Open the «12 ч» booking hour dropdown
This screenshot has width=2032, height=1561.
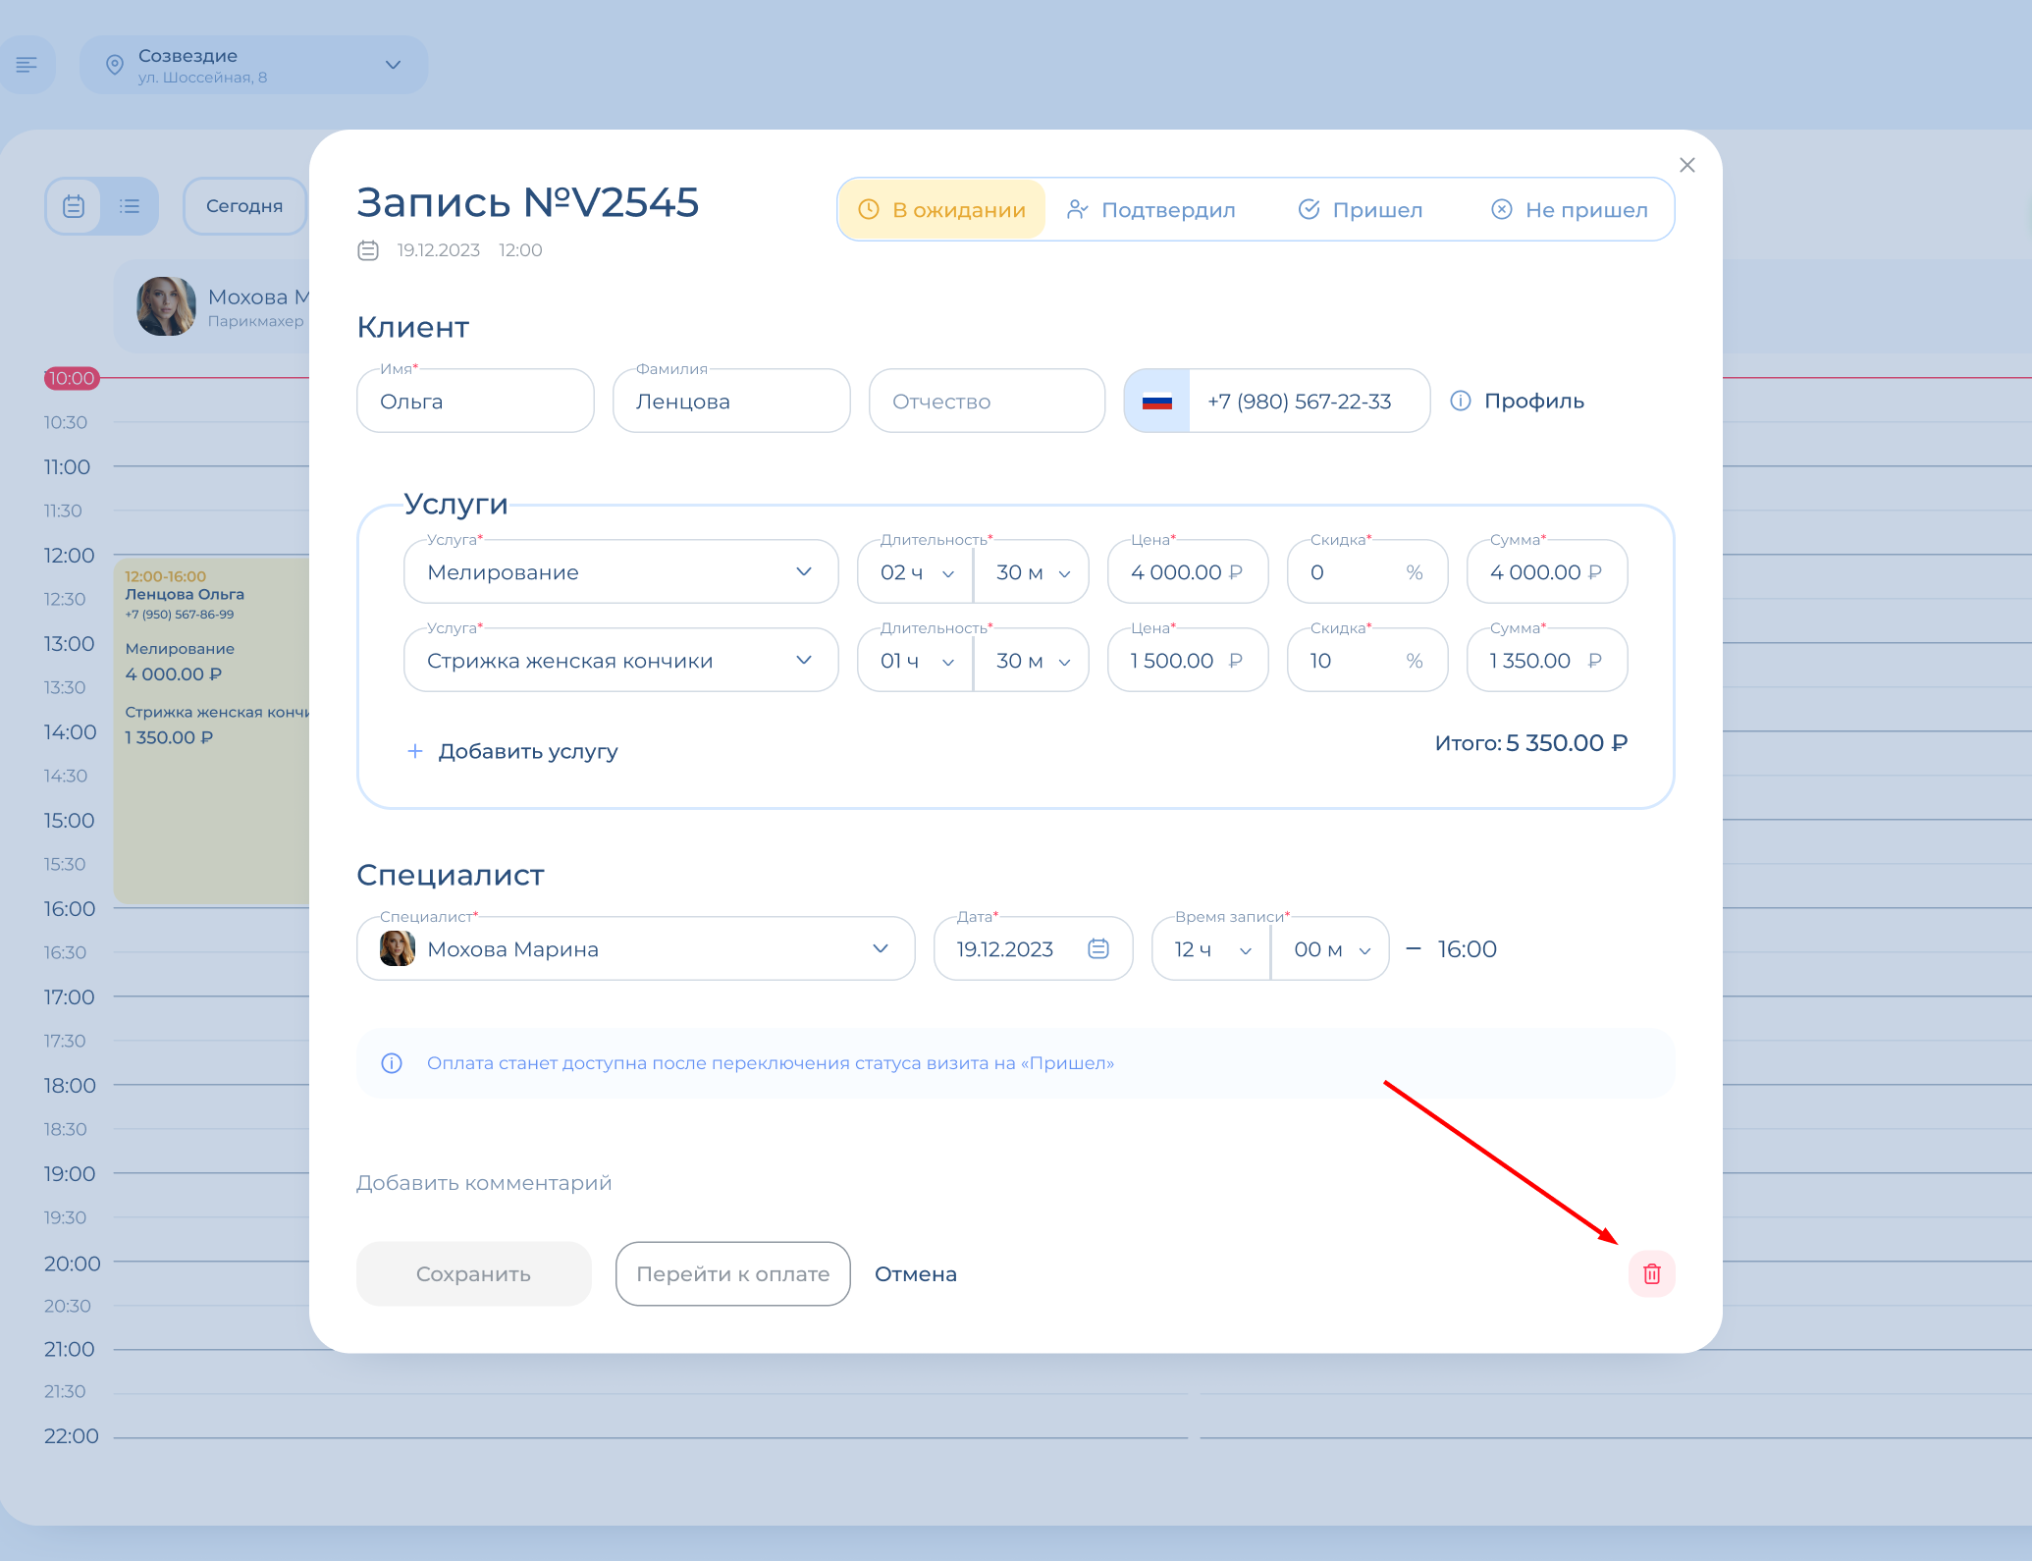pyautogui.click(x=1211, y=948)
